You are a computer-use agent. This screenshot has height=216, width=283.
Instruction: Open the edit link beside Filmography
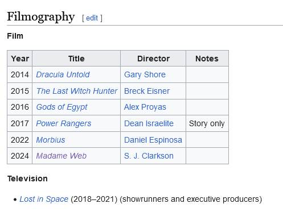92,18
